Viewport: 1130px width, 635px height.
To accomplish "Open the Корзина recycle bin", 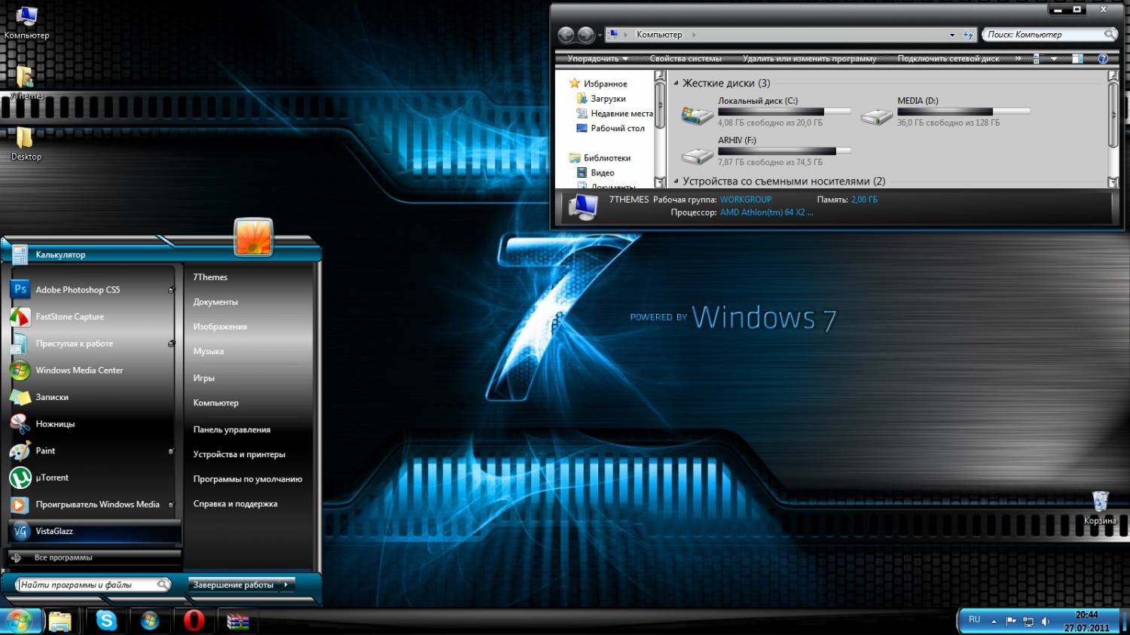I will click(x=1100, y=507).
